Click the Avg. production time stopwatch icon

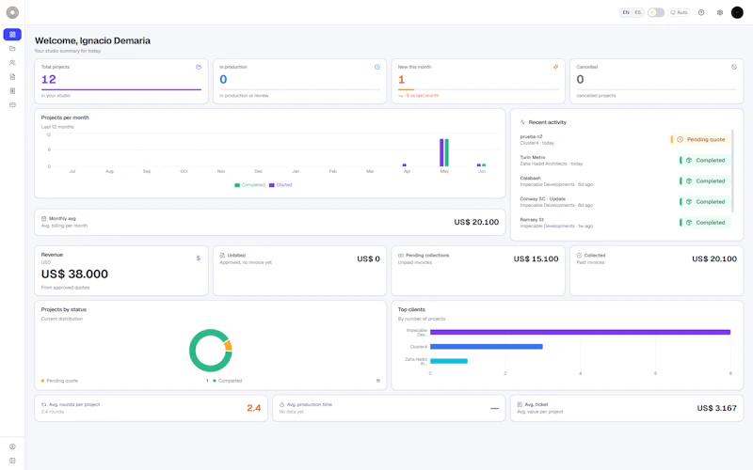[x=281, y=404]
